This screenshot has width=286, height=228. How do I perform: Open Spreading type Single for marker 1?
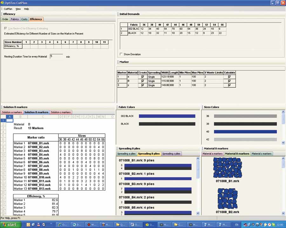coord(154,77)
